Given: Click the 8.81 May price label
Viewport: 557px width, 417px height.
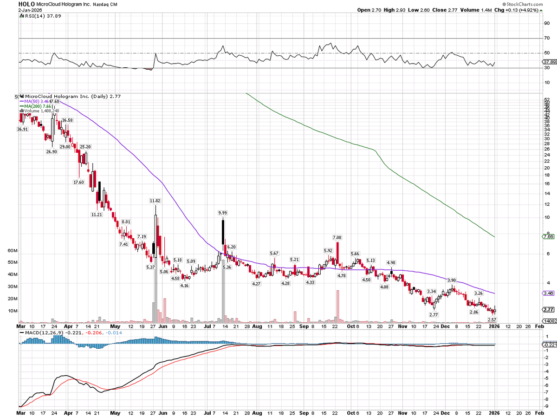Looking at the screenshot, I should pos(126,222).
